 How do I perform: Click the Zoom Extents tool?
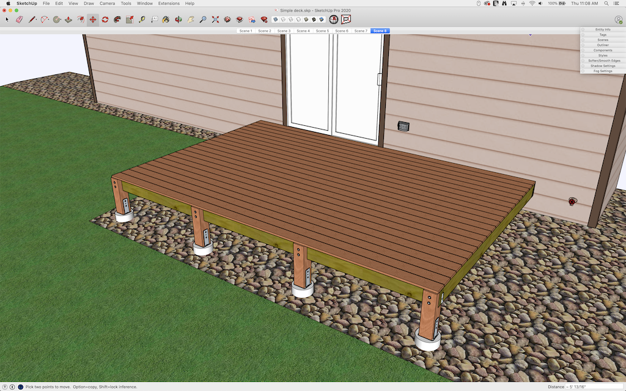pos(215,20)
